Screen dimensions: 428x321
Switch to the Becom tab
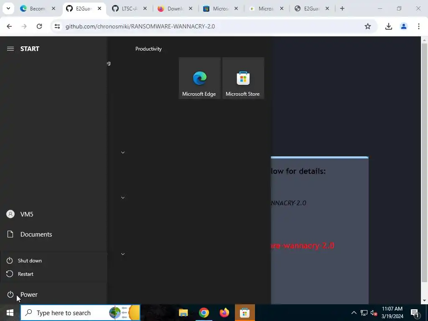[x=37, y=9]
